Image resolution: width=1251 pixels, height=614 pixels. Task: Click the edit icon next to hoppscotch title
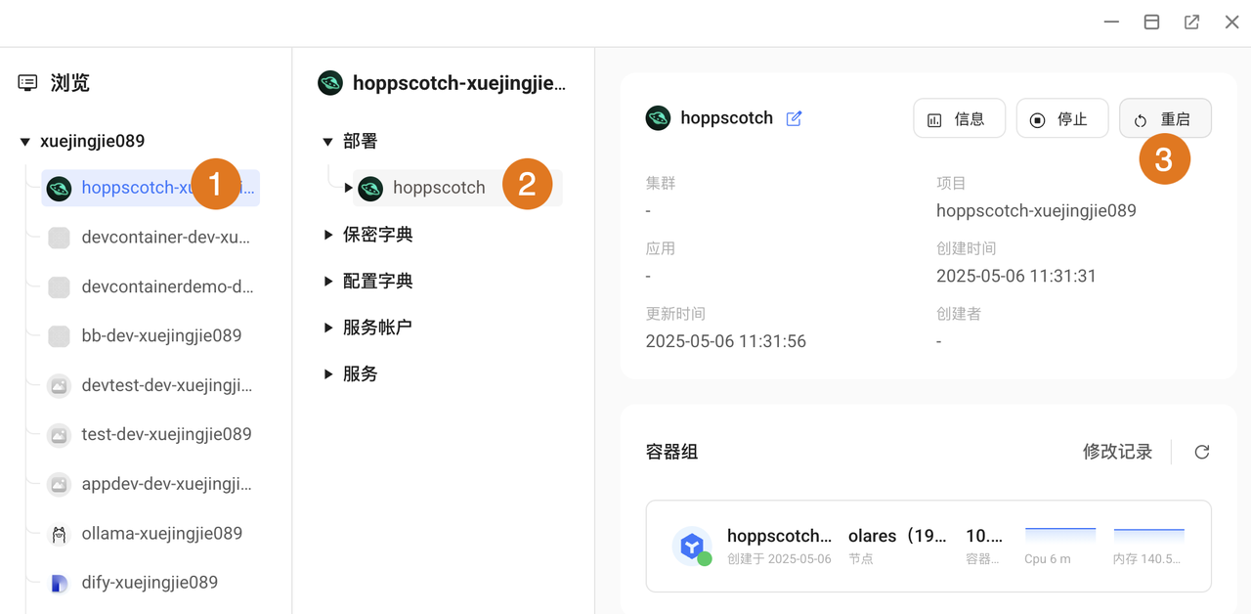coord(795,118)
